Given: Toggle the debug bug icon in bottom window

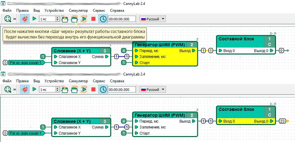Looking at the screenshot, I should click(25, 89).
